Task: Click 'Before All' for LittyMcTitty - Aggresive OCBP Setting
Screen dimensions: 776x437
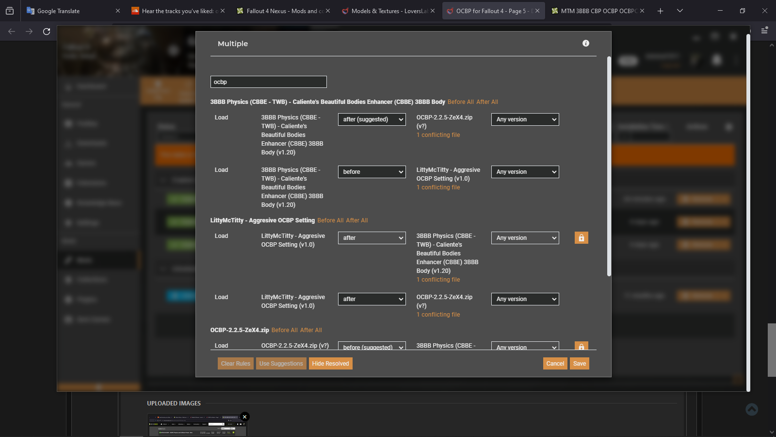Action: coord(330,220)
